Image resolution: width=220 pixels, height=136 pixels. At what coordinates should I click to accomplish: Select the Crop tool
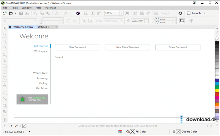coord(5,42)
